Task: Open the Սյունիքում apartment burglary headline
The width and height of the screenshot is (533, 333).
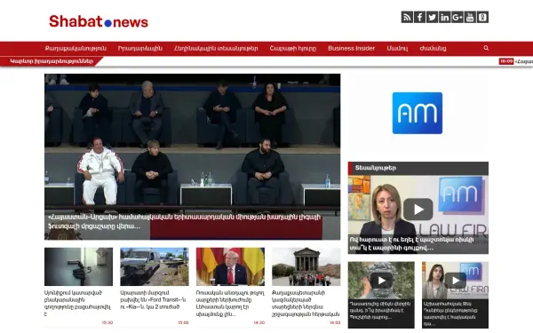Action: pos(78,303)
